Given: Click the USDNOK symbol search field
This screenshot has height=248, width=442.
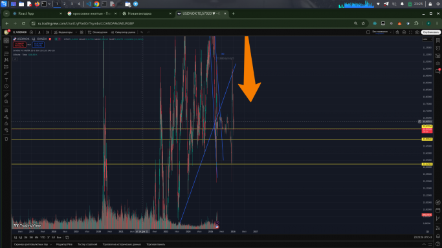Looking at the screenshot, I should [x=19, y=32].
